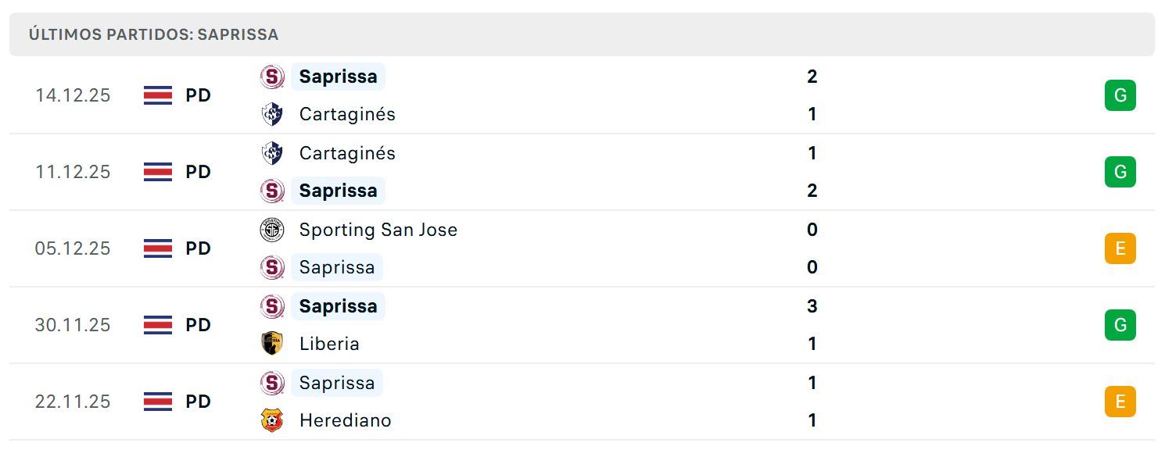Click the Costa Rica flag on the 22.11.25 row
The height and width of the screenshot is (450, 1165).
click(x=158, y=402)
